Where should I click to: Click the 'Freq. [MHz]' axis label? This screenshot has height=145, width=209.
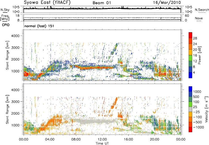[5, 18]
